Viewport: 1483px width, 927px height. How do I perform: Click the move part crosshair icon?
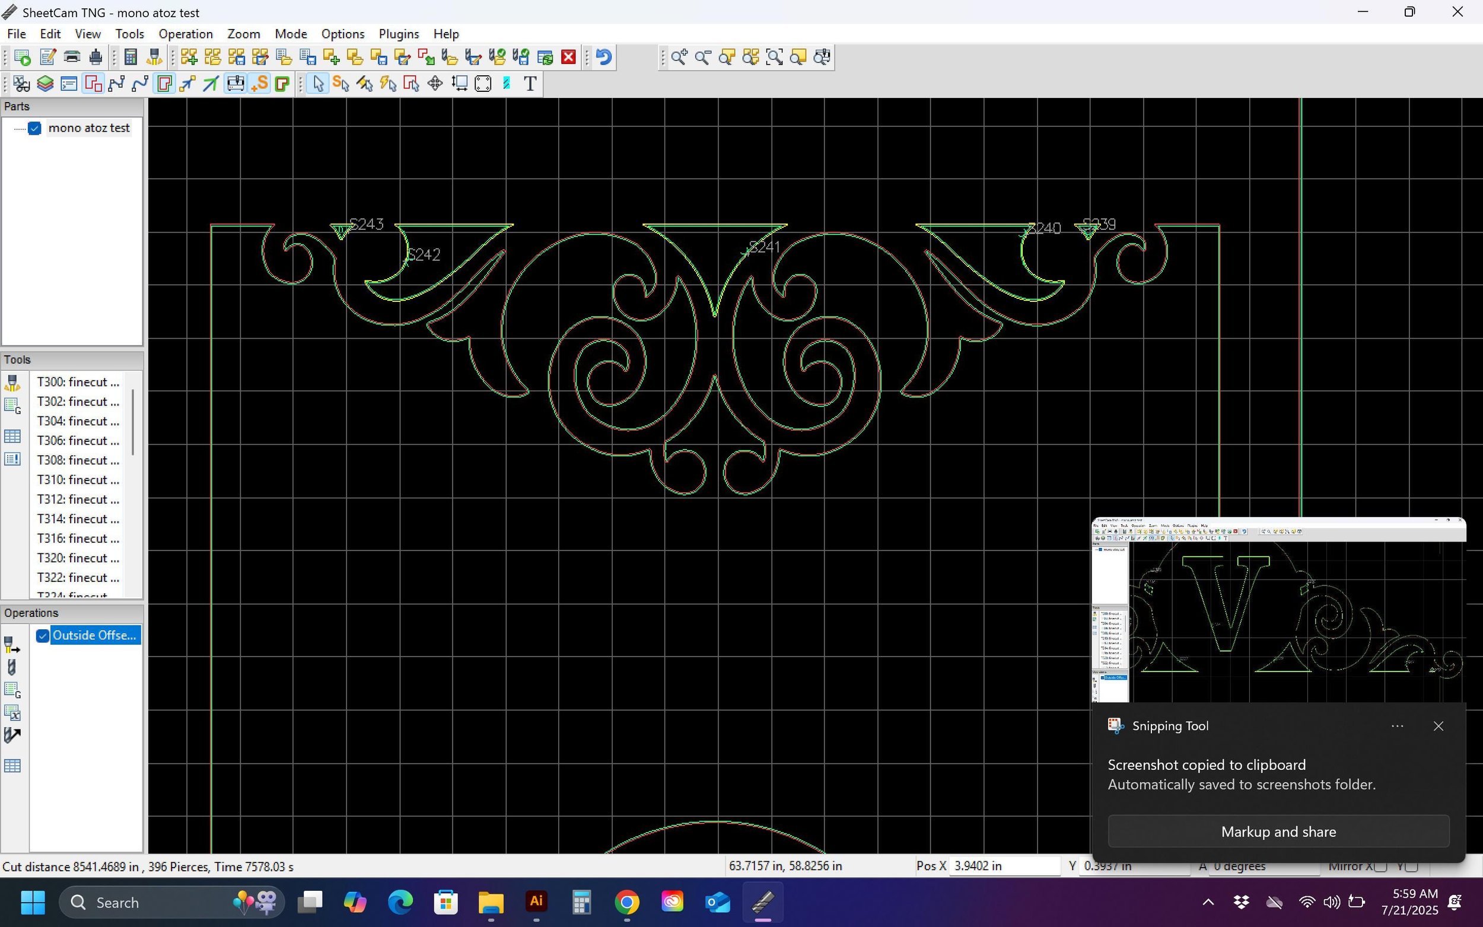[435, 84]
